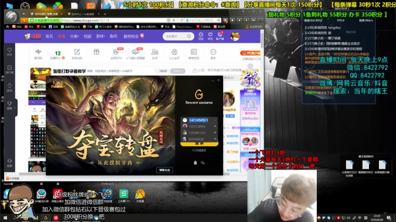This screenshot has width=396, height=222.
Task: Open the 百度 bookmark
Action: [53, 26]
